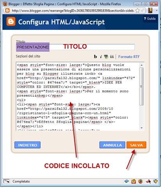Click the Firefox globe status bar icon
Screen dimensions: 161x188
tap(141, 181)
